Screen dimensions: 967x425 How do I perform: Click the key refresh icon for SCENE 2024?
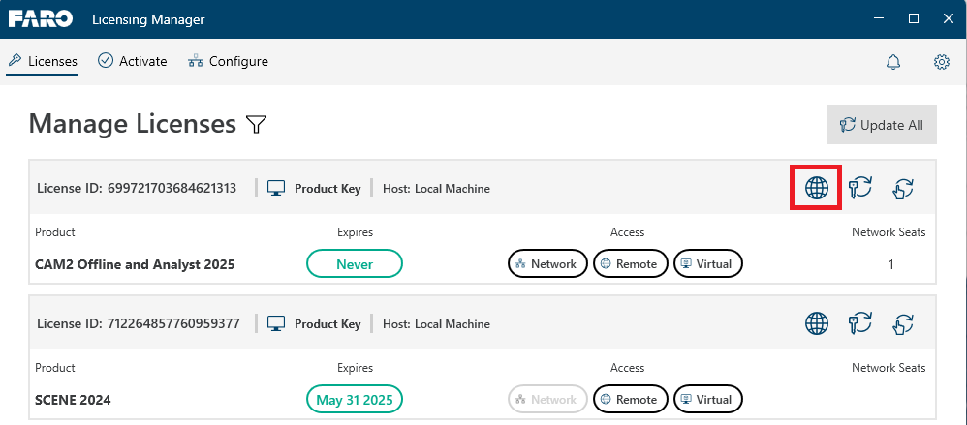click(860, 323)
